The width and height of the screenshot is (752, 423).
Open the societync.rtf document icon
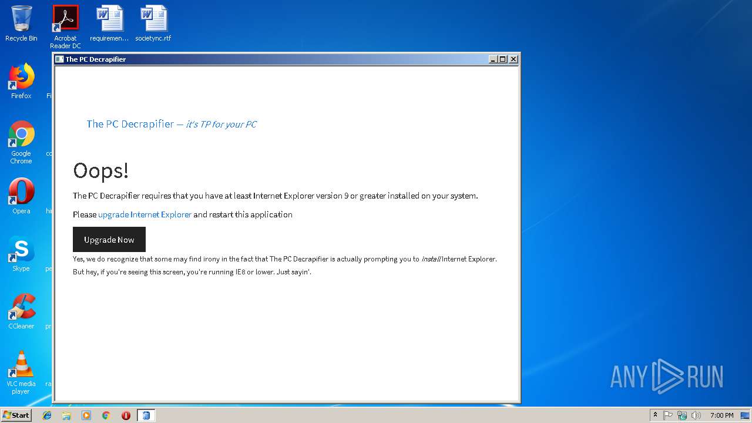point(153,23)
